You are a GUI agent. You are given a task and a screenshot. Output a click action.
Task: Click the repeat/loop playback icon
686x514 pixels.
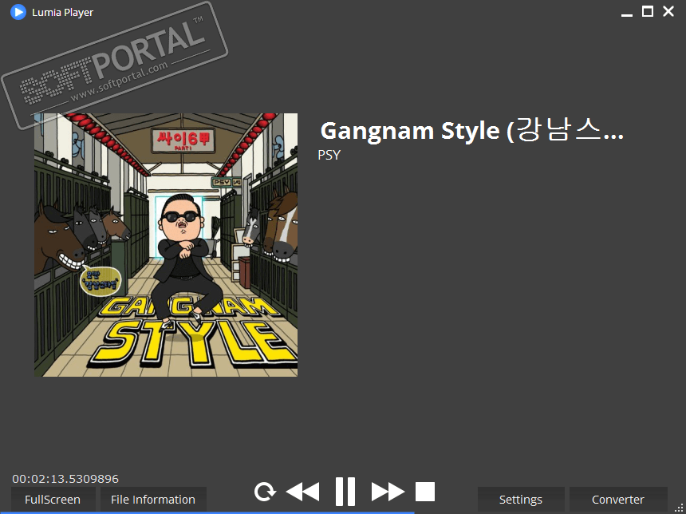point(265,492)
